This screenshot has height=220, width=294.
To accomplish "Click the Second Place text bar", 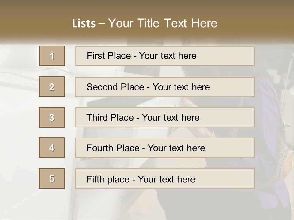I will (165, 87).
